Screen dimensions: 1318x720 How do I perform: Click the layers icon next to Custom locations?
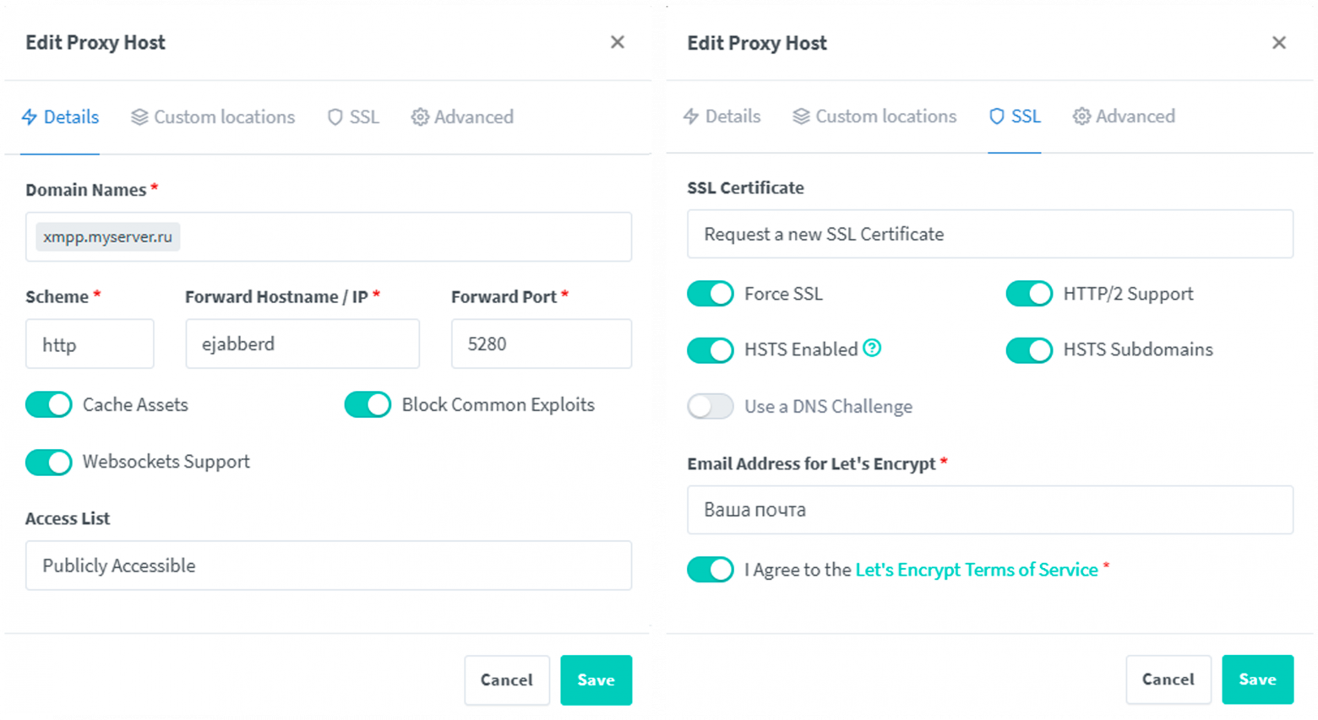(138, 117)
